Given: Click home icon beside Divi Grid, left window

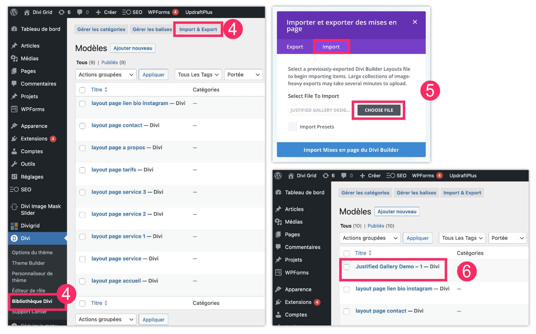Looking at the screenshot, I should point(27,12).
